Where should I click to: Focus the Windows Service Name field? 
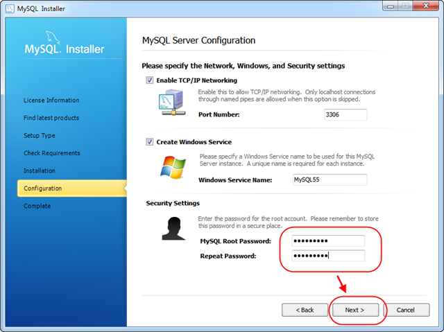click(330, 180)
